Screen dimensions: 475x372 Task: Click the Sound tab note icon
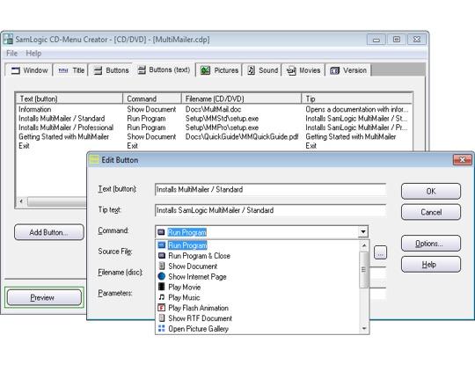(x=251, y=70)
